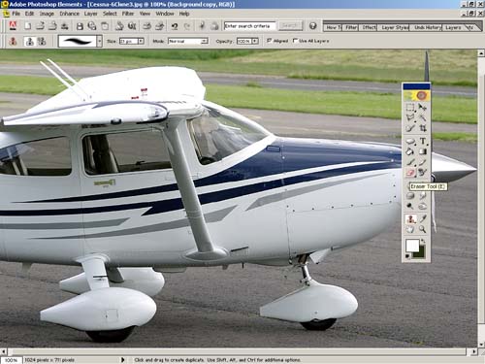Switch to the Layers palette tab
The image size is (485, 364).
(x=453, y=27)
